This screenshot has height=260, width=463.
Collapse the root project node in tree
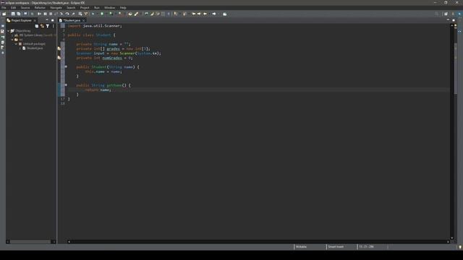coord(9,30)
